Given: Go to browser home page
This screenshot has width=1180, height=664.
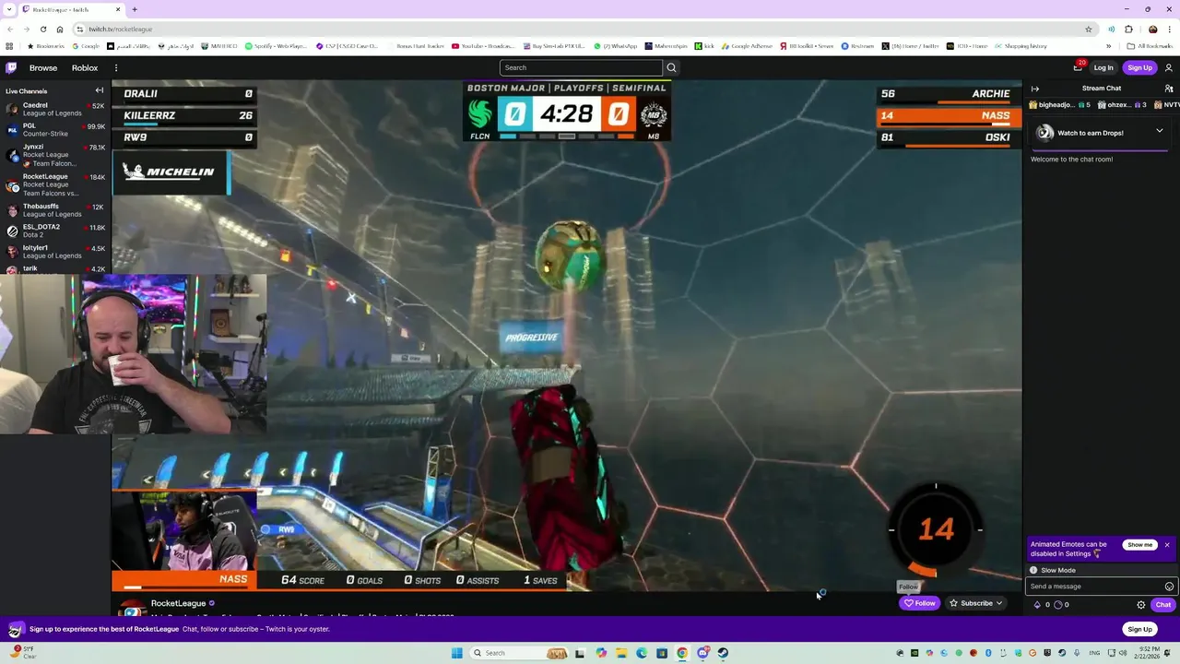Looking at the screenshot, I should [x=60, y=29].
